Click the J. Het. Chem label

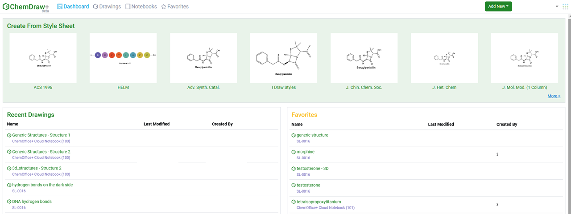[x=444, y=87]
